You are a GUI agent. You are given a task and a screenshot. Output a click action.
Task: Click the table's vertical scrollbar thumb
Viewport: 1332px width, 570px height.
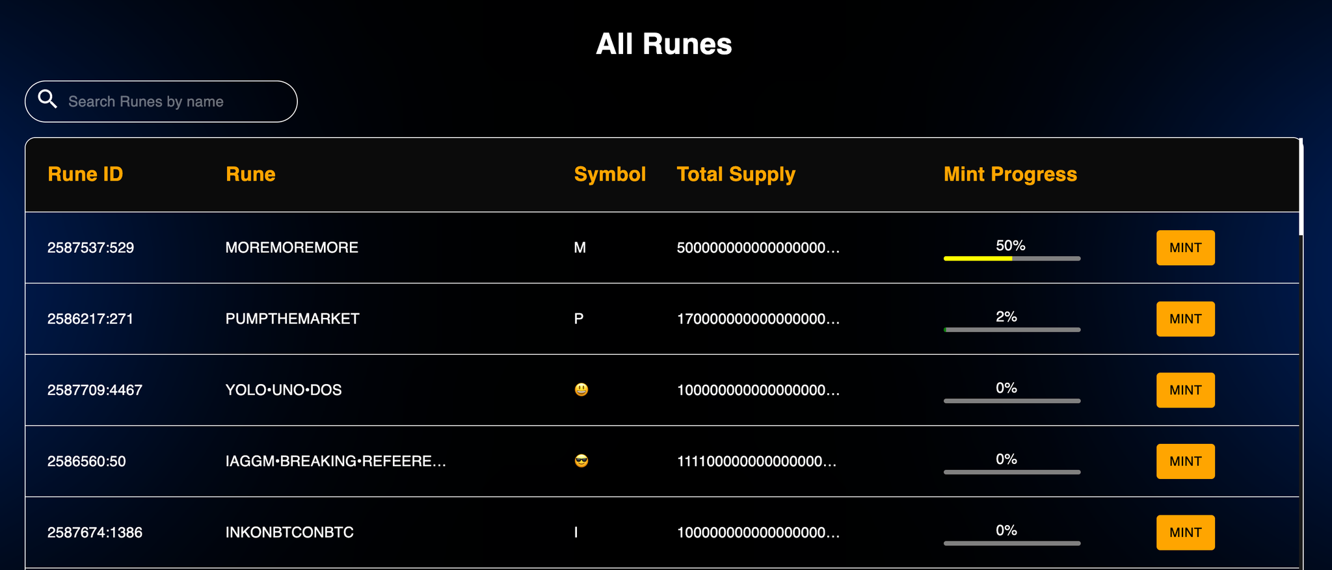1301,187
